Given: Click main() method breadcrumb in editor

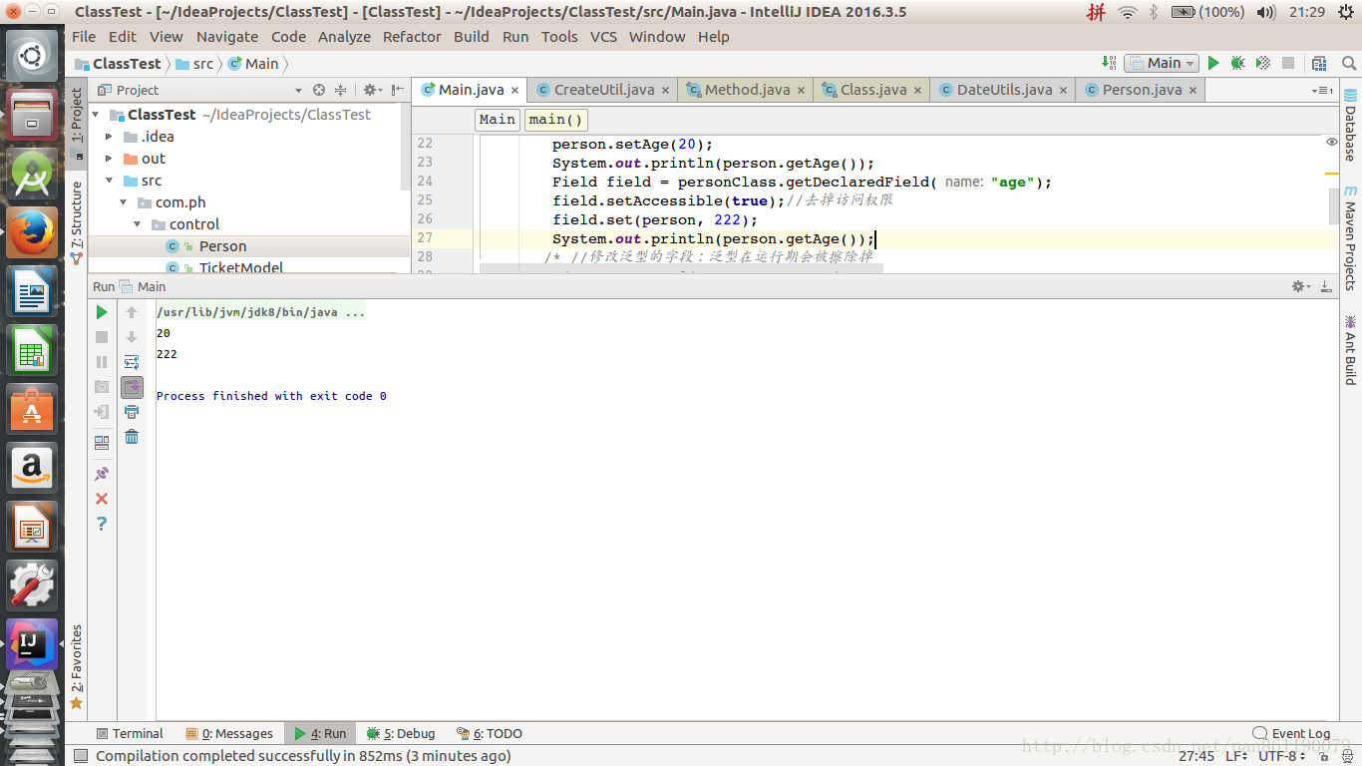Looking at the screenshot, I should (555, 120).
